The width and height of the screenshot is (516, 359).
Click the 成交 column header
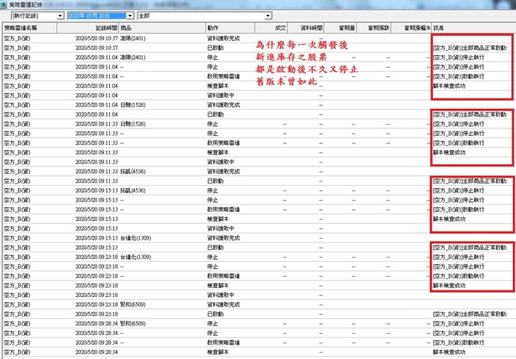click(x=281, y=28)
